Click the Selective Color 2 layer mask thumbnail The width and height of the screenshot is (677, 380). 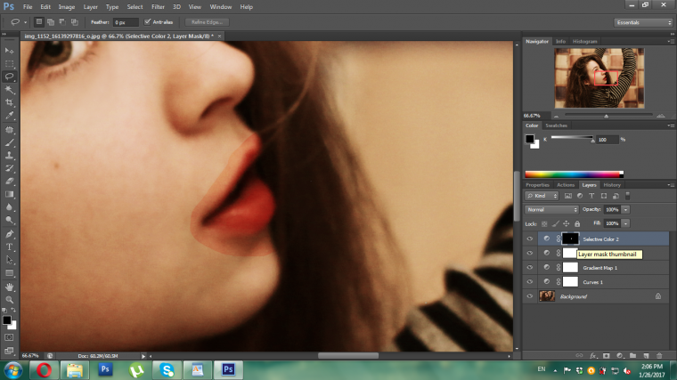click(x=570, y=239)
